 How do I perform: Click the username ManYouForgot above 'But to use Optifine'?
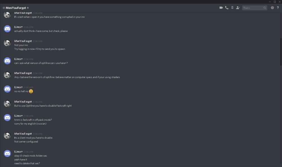(23, 101)
